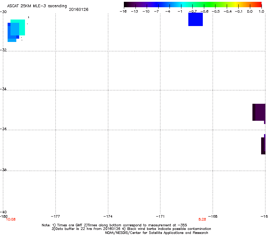This screenshot has height=235, width=268.
Task: Click the red 10:08 time stamp
Action: (11, 219)
